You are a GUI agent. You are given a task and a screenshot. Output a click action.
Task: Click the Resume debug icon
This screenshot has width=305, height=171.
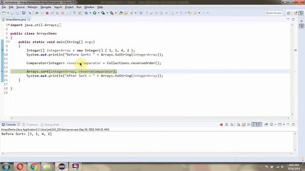(x=37, y=13)
